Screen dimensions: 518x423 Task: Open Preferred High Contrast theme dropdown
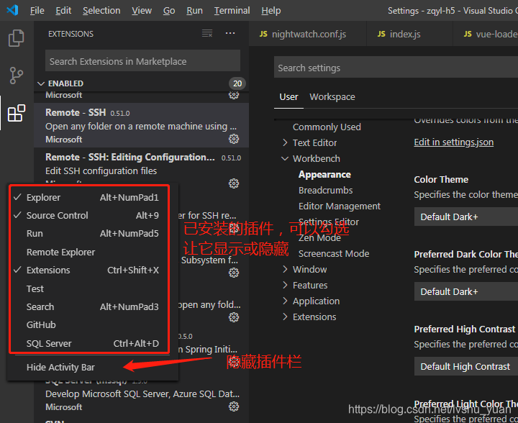(x=465, y=366)
